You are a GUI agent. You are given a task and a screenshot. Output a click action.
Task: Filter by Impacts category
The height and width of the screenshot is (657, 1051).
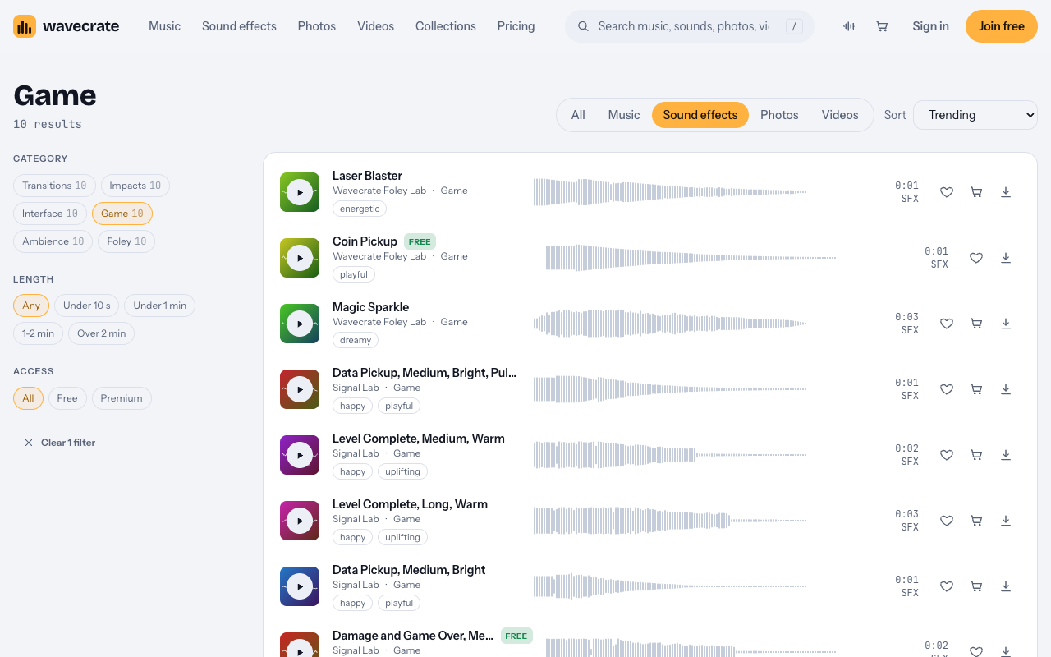click(x=135, y=186)
